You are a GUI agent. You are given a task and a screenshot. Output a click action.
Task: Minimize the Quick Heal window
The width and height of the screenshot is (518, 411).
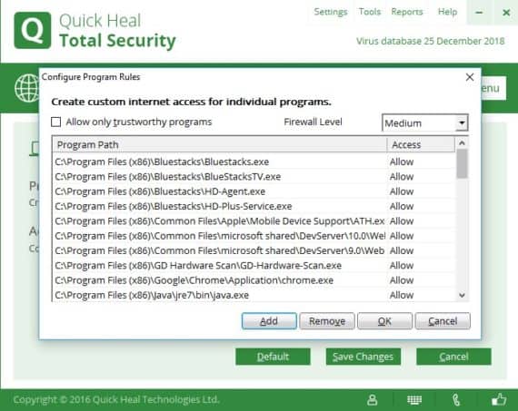479,13
